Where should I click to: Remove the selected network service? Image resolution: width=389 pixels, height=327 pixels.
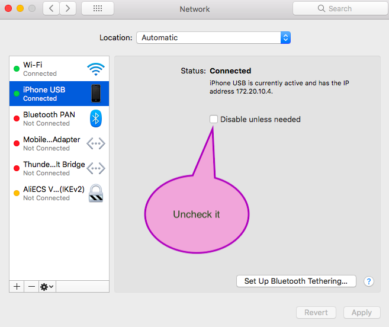31,287
